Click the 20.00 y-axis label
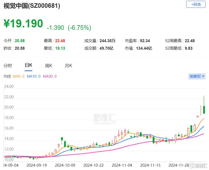This screenshot has height=170, width=209. point(9,107)
